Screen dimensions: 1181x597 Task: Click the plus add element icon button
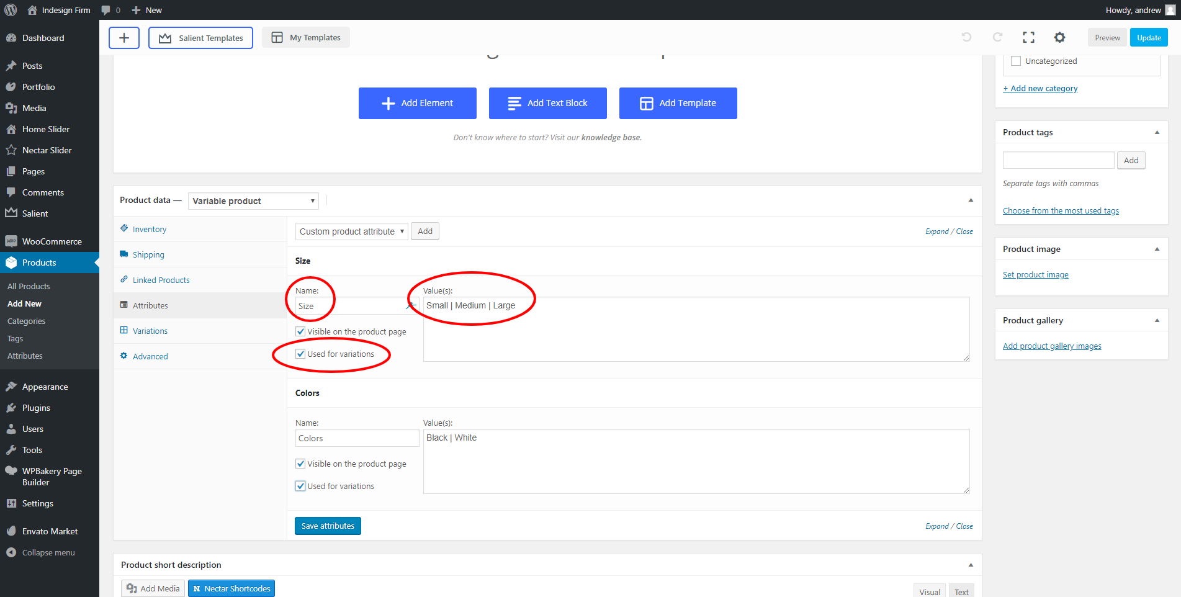124,38
